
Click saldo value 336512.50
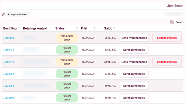(110, 50)
